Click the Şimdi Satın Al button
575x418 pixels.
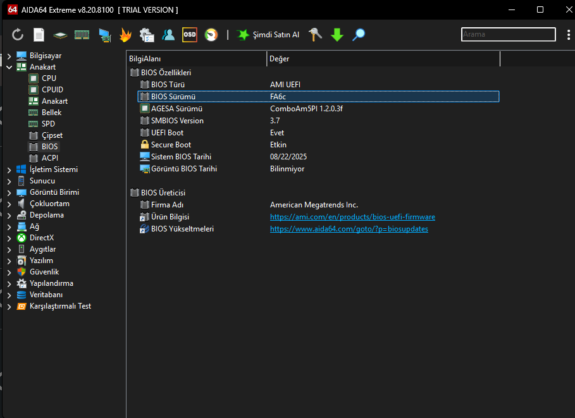pos(268,35)
